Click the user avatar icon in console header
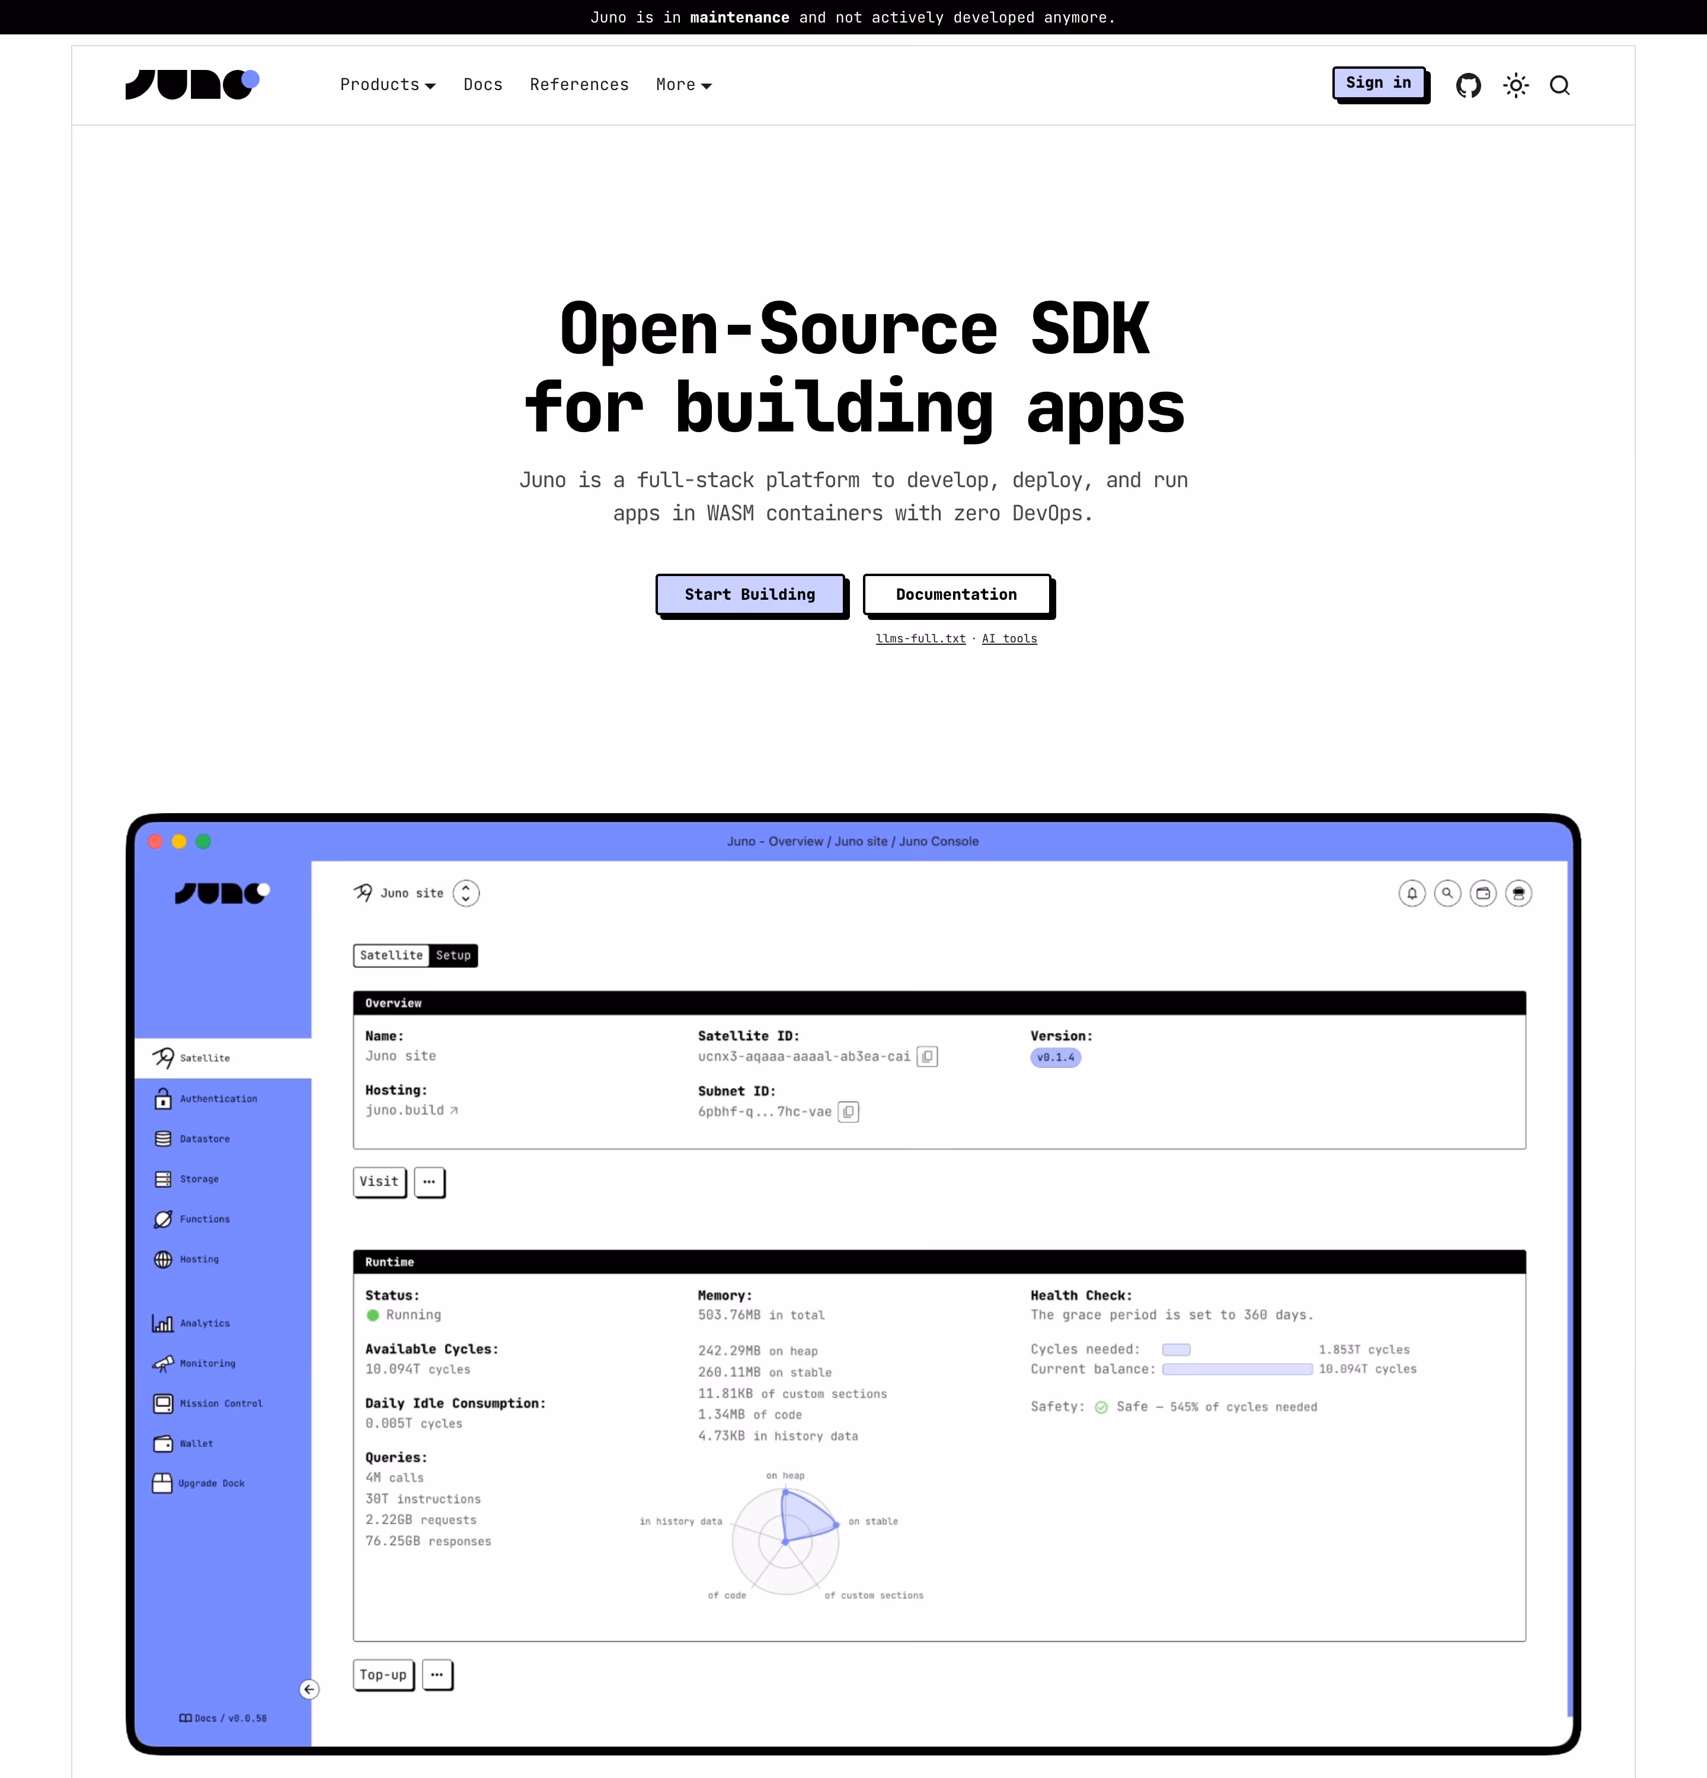The width and height of the screenshot is (1707, 1778). (x=1519, y=894)
